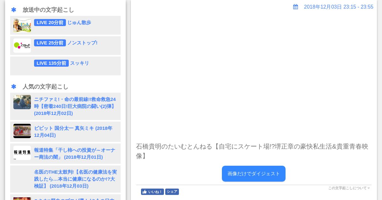Click the asterisk icon next to 人気の文字起こし
Image resolution: width=382 pixels, height=200 pixels.
(x=14, y=87)
